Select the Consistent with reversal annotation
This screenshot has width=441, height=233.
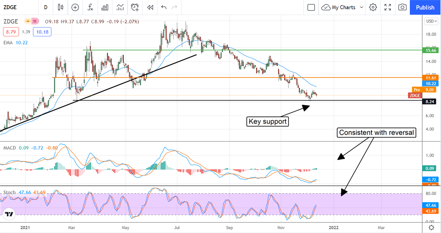(377, 133)
